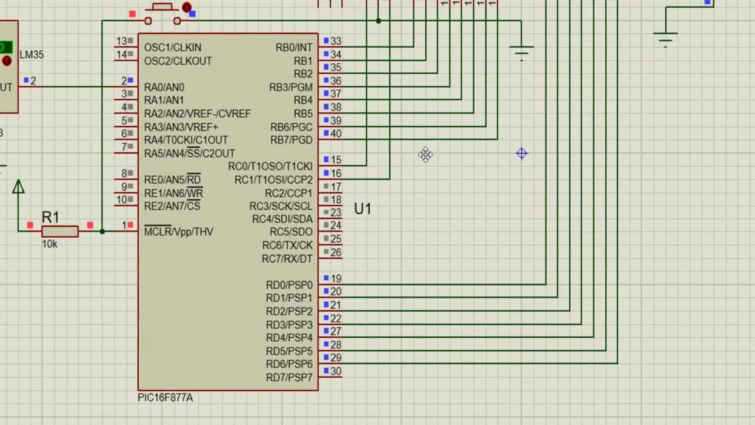
Task: Click the OSC2/CLKOUT pin label
Action: (x=178, y=61)
